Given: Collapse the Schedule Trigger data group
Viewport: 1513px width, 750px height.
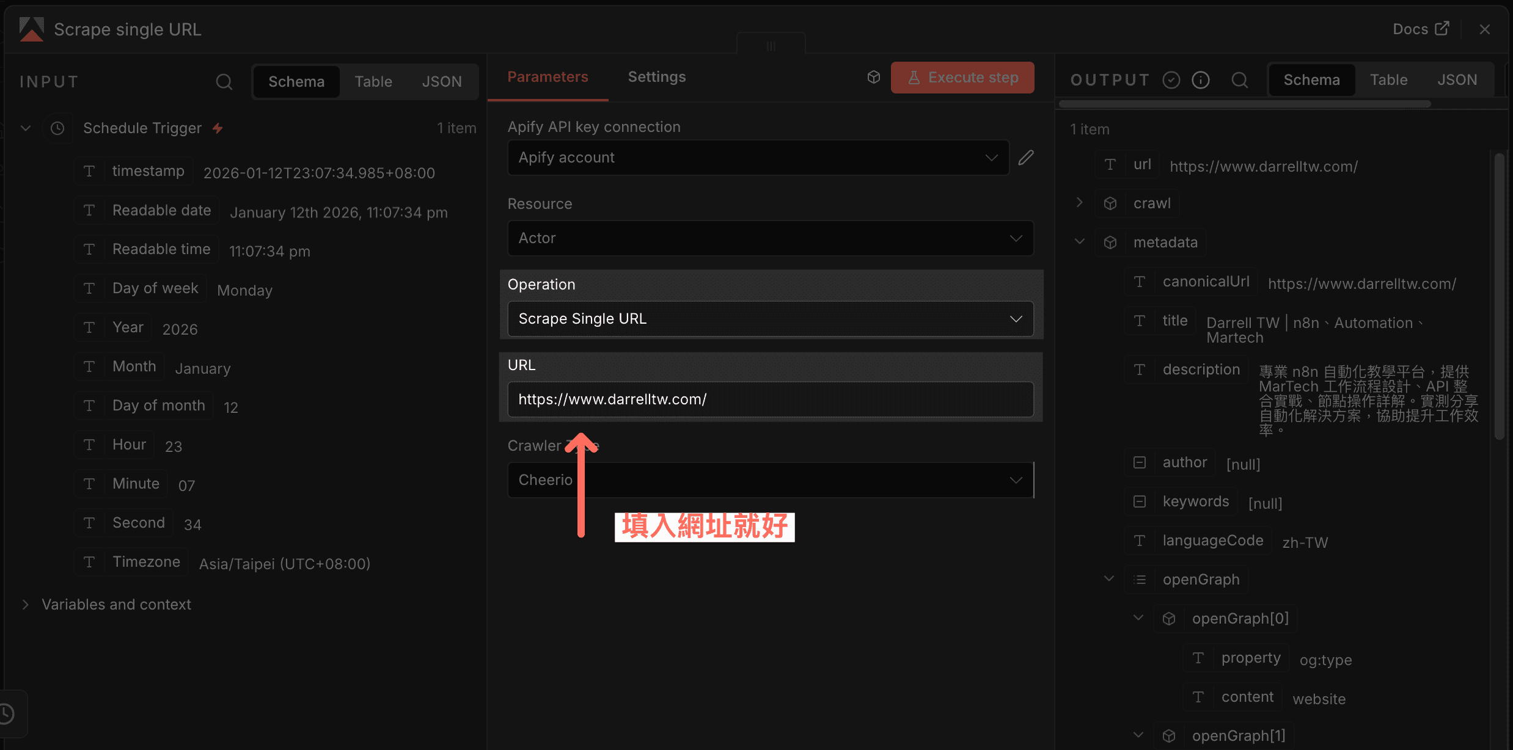Looking at the screenshot, I should [26, 128].
